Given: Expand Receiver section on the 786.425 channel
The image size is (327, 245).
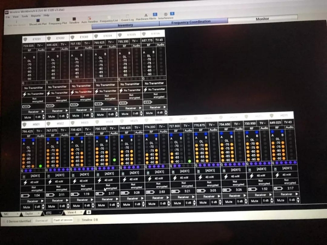Looking at the screenshot, I should click(x=33, y=201).
